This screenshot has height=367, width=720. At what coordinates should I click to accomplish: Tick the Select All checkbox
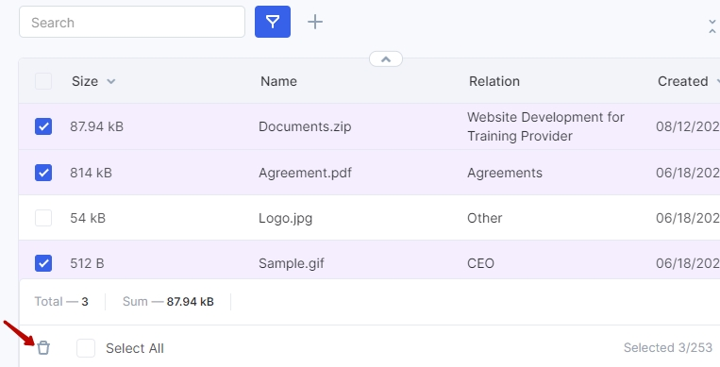pos(86,348)
